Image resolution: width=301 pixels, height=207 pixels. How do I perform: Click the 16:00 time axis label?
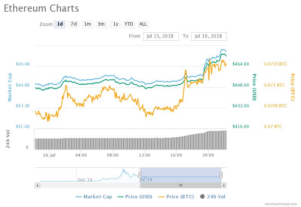point(176,155)
